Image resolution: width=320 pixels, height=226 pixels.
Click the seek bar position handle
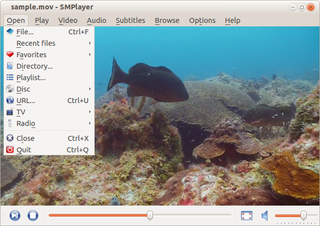150,215
